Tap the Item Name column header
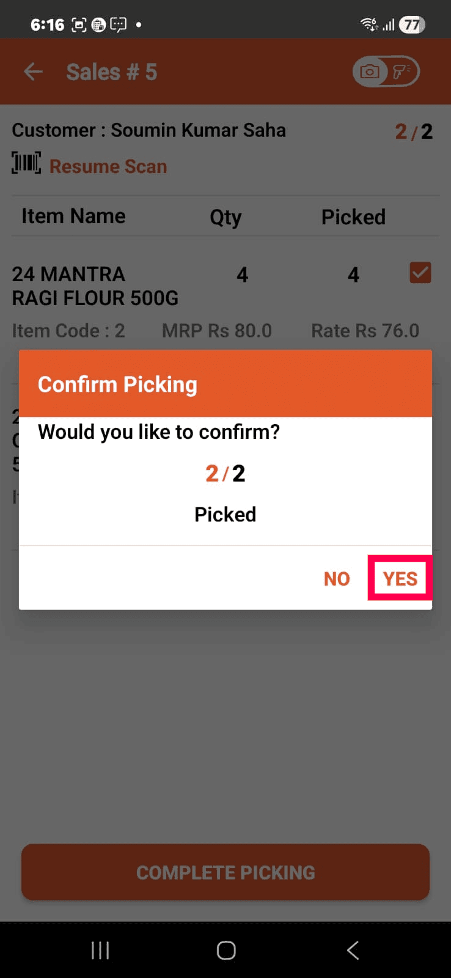Screen dimensions: 451x978 [x=73, y=216]
